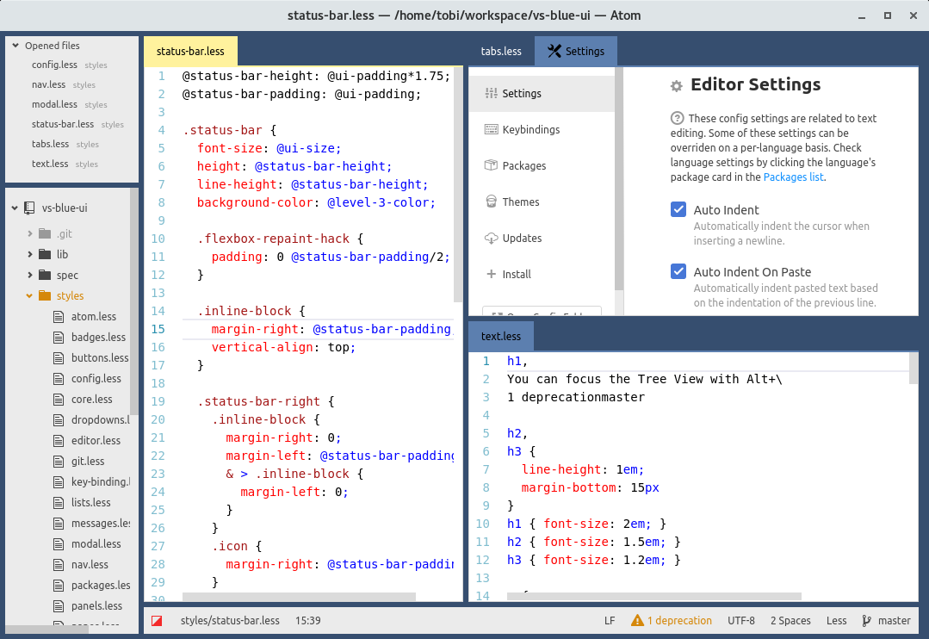The image size is (929, 639).
Task: Open the Themes settings section
Action: [542, 202]
